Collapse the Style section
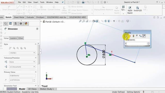The height and width of the screenshot is (93, 165). pyautogui.click(x=36, y=44)
